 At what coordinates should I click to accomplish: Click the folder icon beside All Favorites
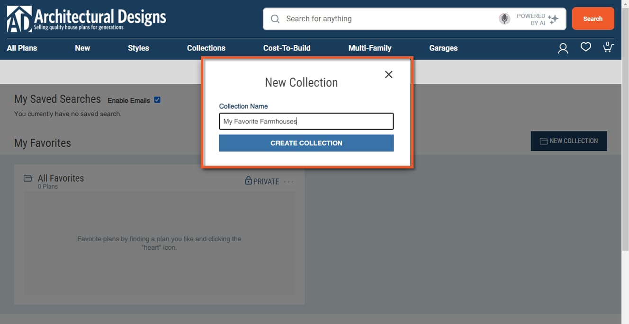[x=28, y=178]
